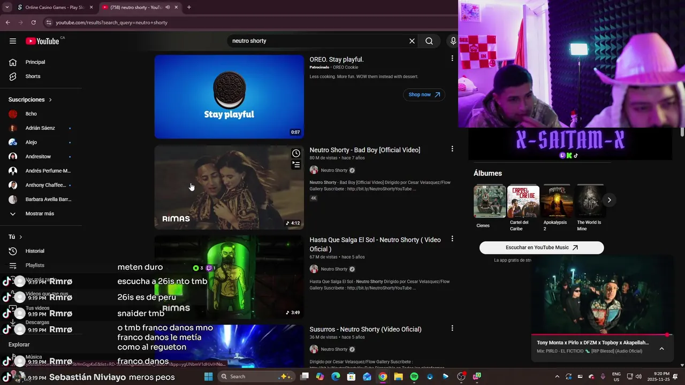Add Bad Boy video to queue
The image size is (685, 385).
296,165
